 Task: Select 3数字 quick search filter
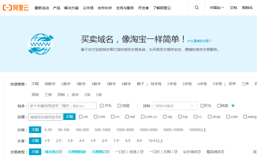click(81, 84)
